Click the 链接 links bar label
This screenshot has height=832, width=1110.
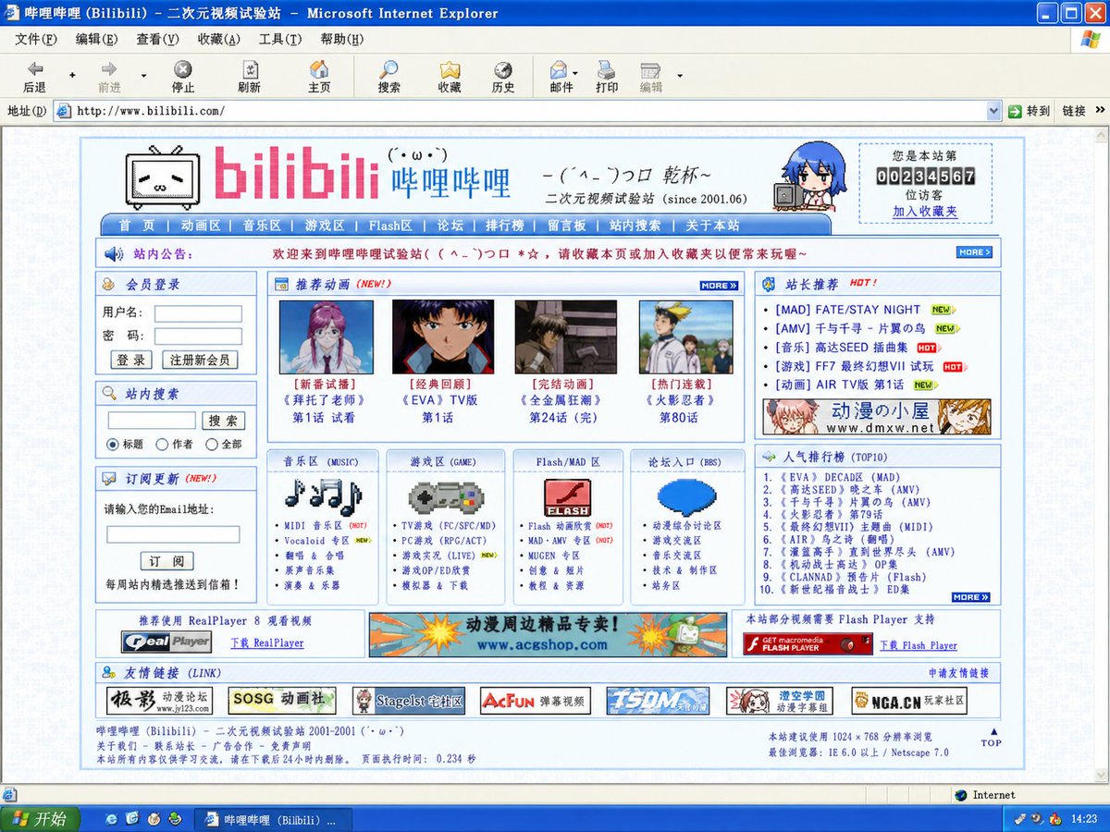(x=1074, y=111)
